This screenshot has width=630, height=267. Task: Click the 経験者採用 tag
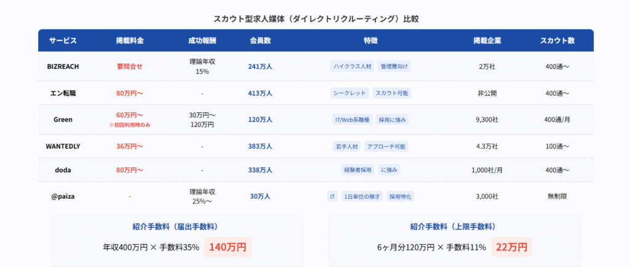[356, 170]
